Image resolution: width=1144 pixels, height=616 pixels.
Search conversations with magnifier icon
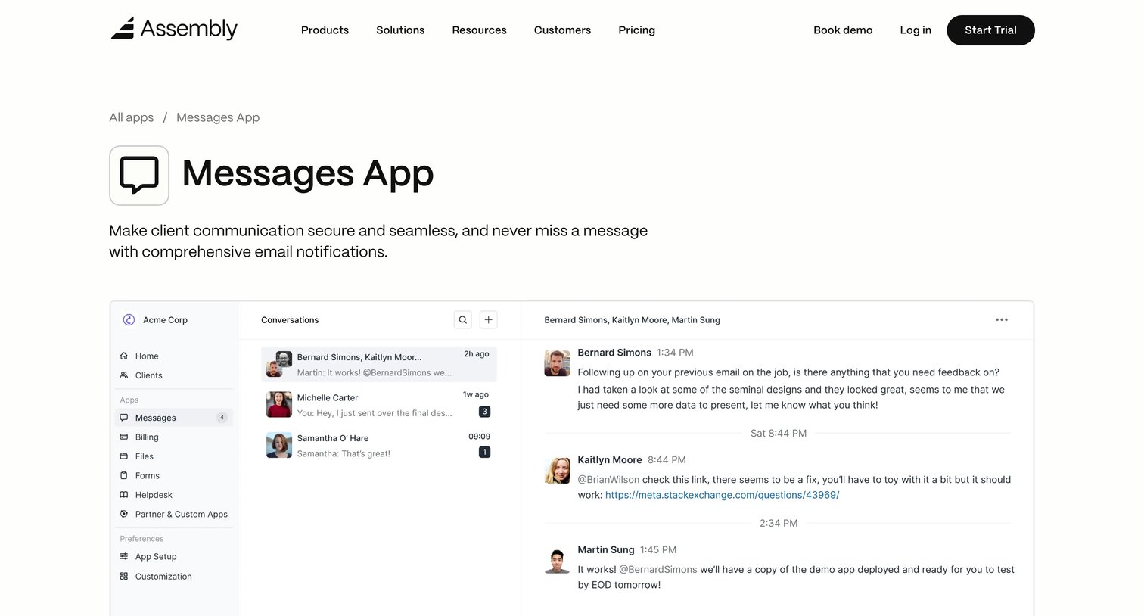(463, 320)
